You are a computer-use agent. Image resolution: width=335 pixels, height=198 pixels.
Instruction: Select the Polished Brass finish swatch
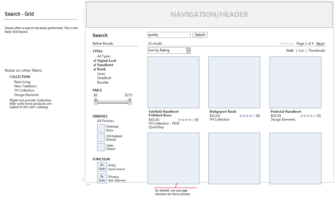(101, 128)
